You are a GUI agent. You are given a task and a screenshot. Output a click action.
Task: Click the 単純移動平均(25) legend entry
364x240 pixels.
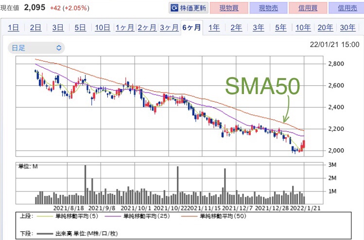[147, 216]
